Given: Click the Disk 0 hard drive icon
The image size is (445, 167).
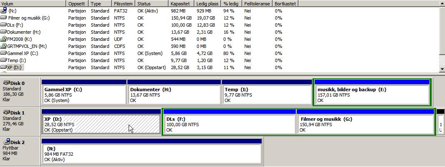Looking at the screenshot, I should [x=6, y=83].
